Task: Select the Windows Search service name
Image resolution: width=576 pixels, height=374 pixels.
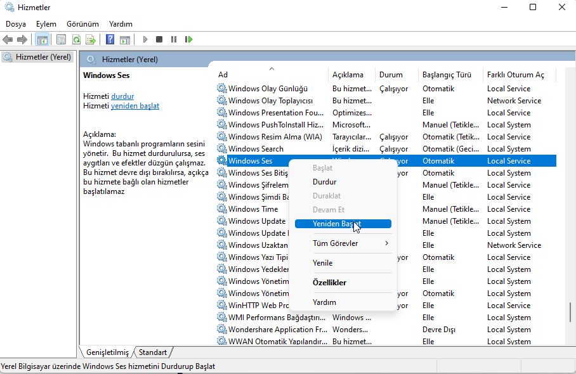Action: (256, 148)
